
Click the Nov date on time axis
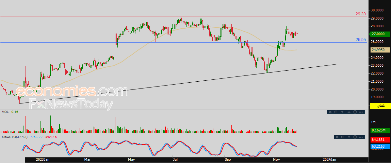276,159
